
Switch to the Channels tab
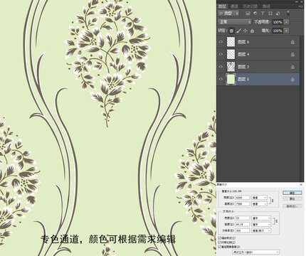234,6
